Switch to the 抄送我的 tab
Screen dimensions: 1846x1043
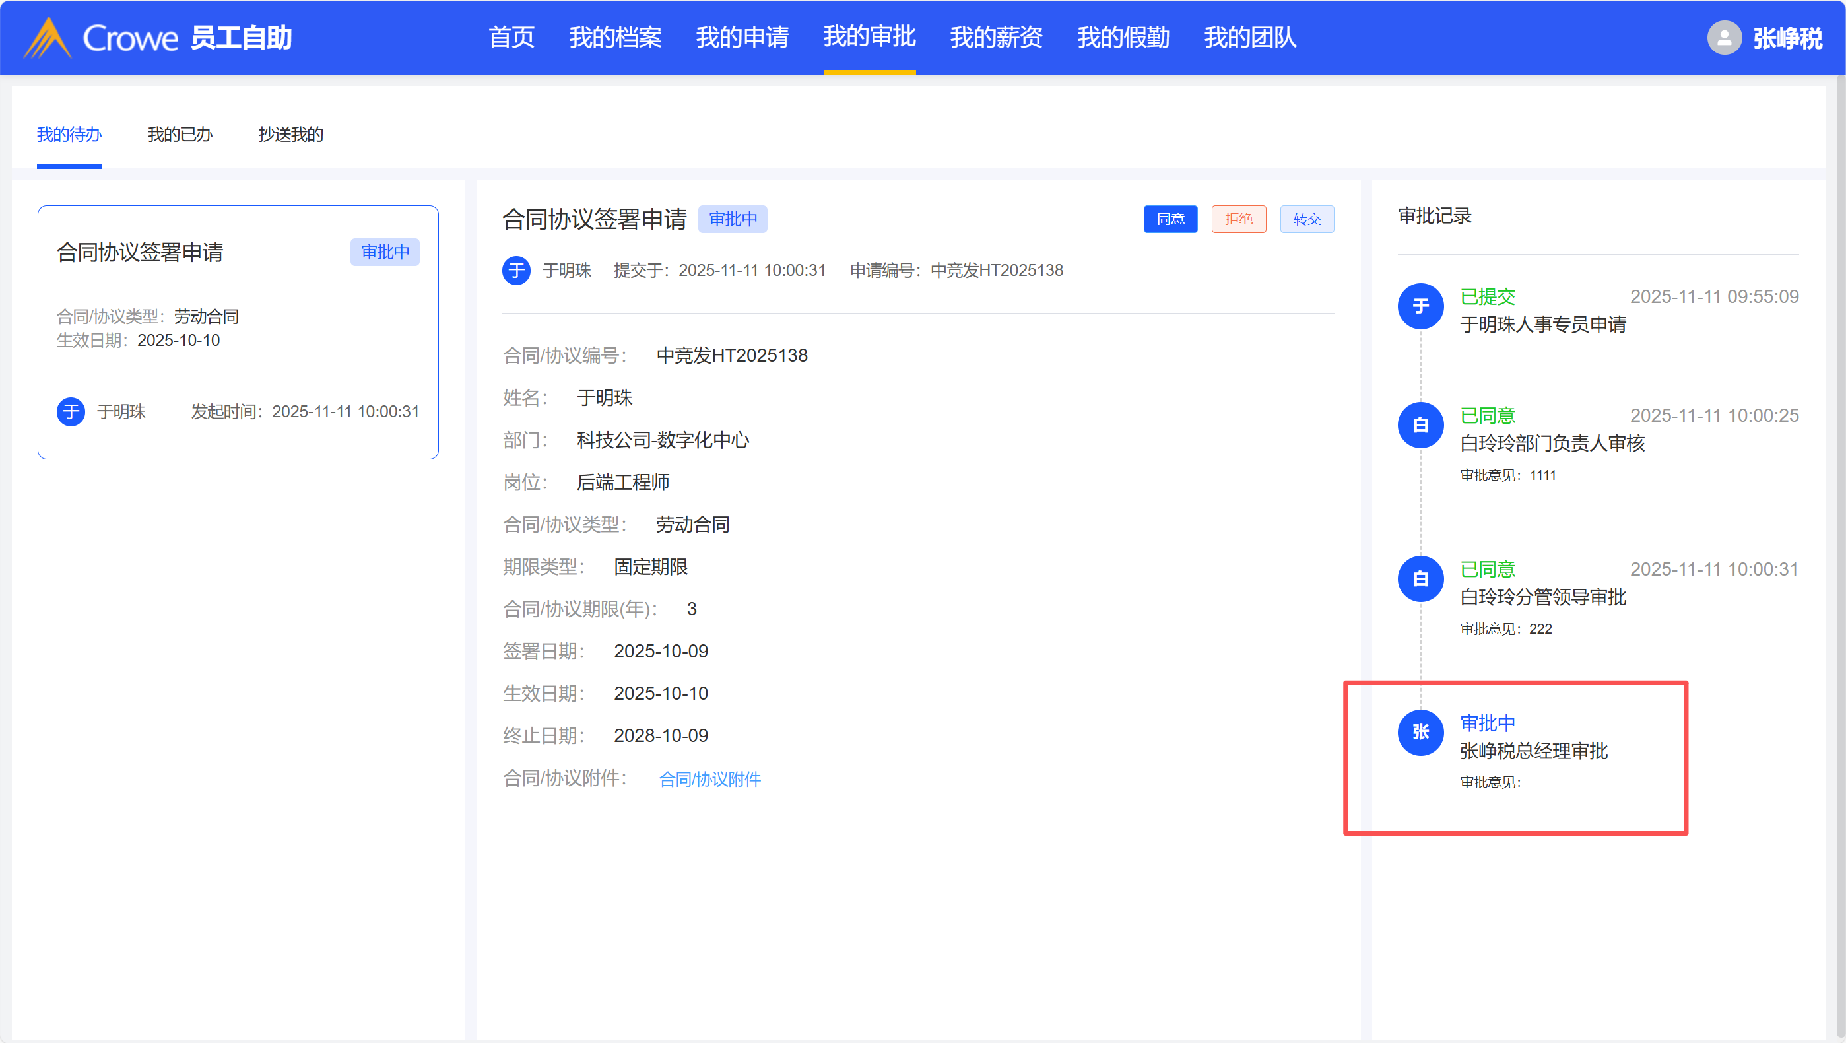coord(290,134)
